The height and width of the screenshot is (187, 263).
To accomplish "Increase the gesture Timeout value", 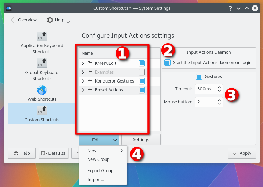I will point(219,87).
